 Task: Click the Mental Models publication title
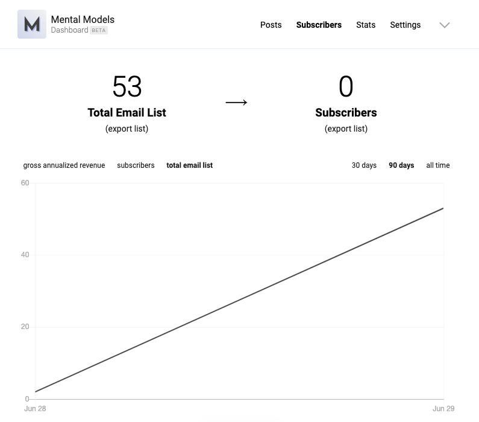tap(83, 19)
